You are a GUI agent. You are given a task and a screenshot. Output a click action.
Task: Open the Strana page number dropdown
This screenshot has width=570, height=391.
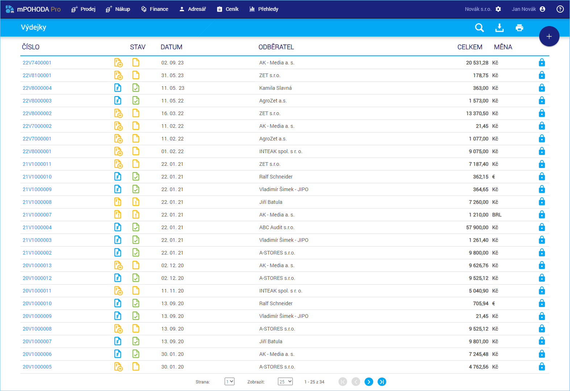229,382
